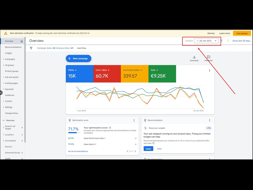Expand Campaigns in the sidebar
Screen dimensions: 253x190
pos(4,59)
